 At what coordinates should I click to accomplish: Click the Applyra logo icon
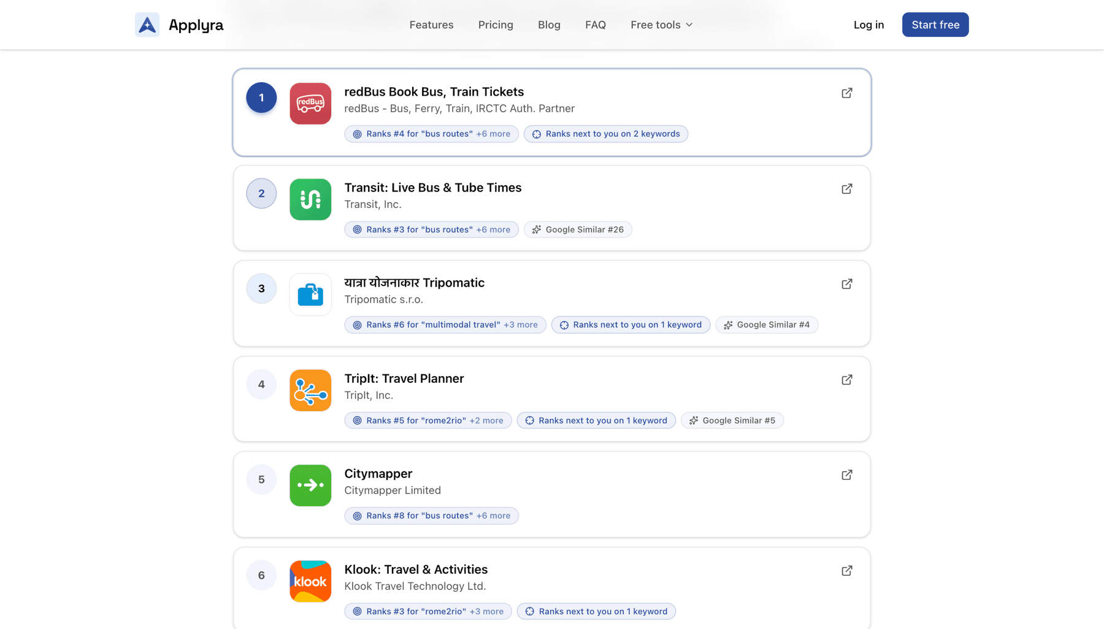point(147,25)
